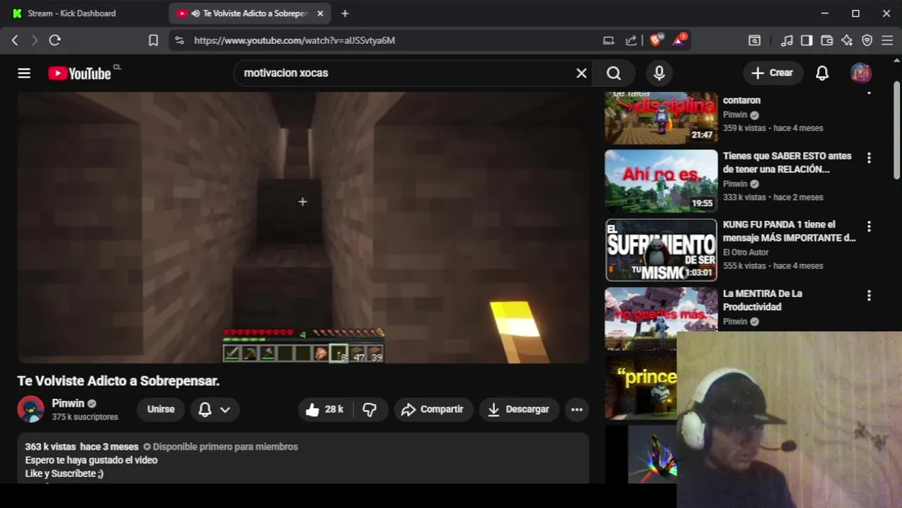This screenshot has height=508, width=902.
Task: Open the browser tab search icon
Action: [x=754, y=40]
